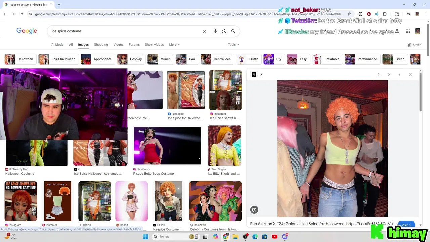Open the Google apps grid
430x242 pixels.
(x=408, y=31)
